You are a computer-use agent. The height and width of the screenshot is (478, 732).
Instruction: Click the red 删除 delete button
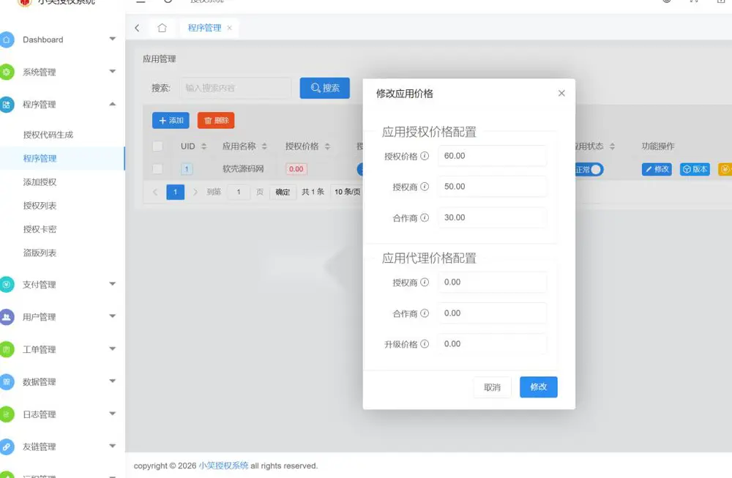coord(216,121)
